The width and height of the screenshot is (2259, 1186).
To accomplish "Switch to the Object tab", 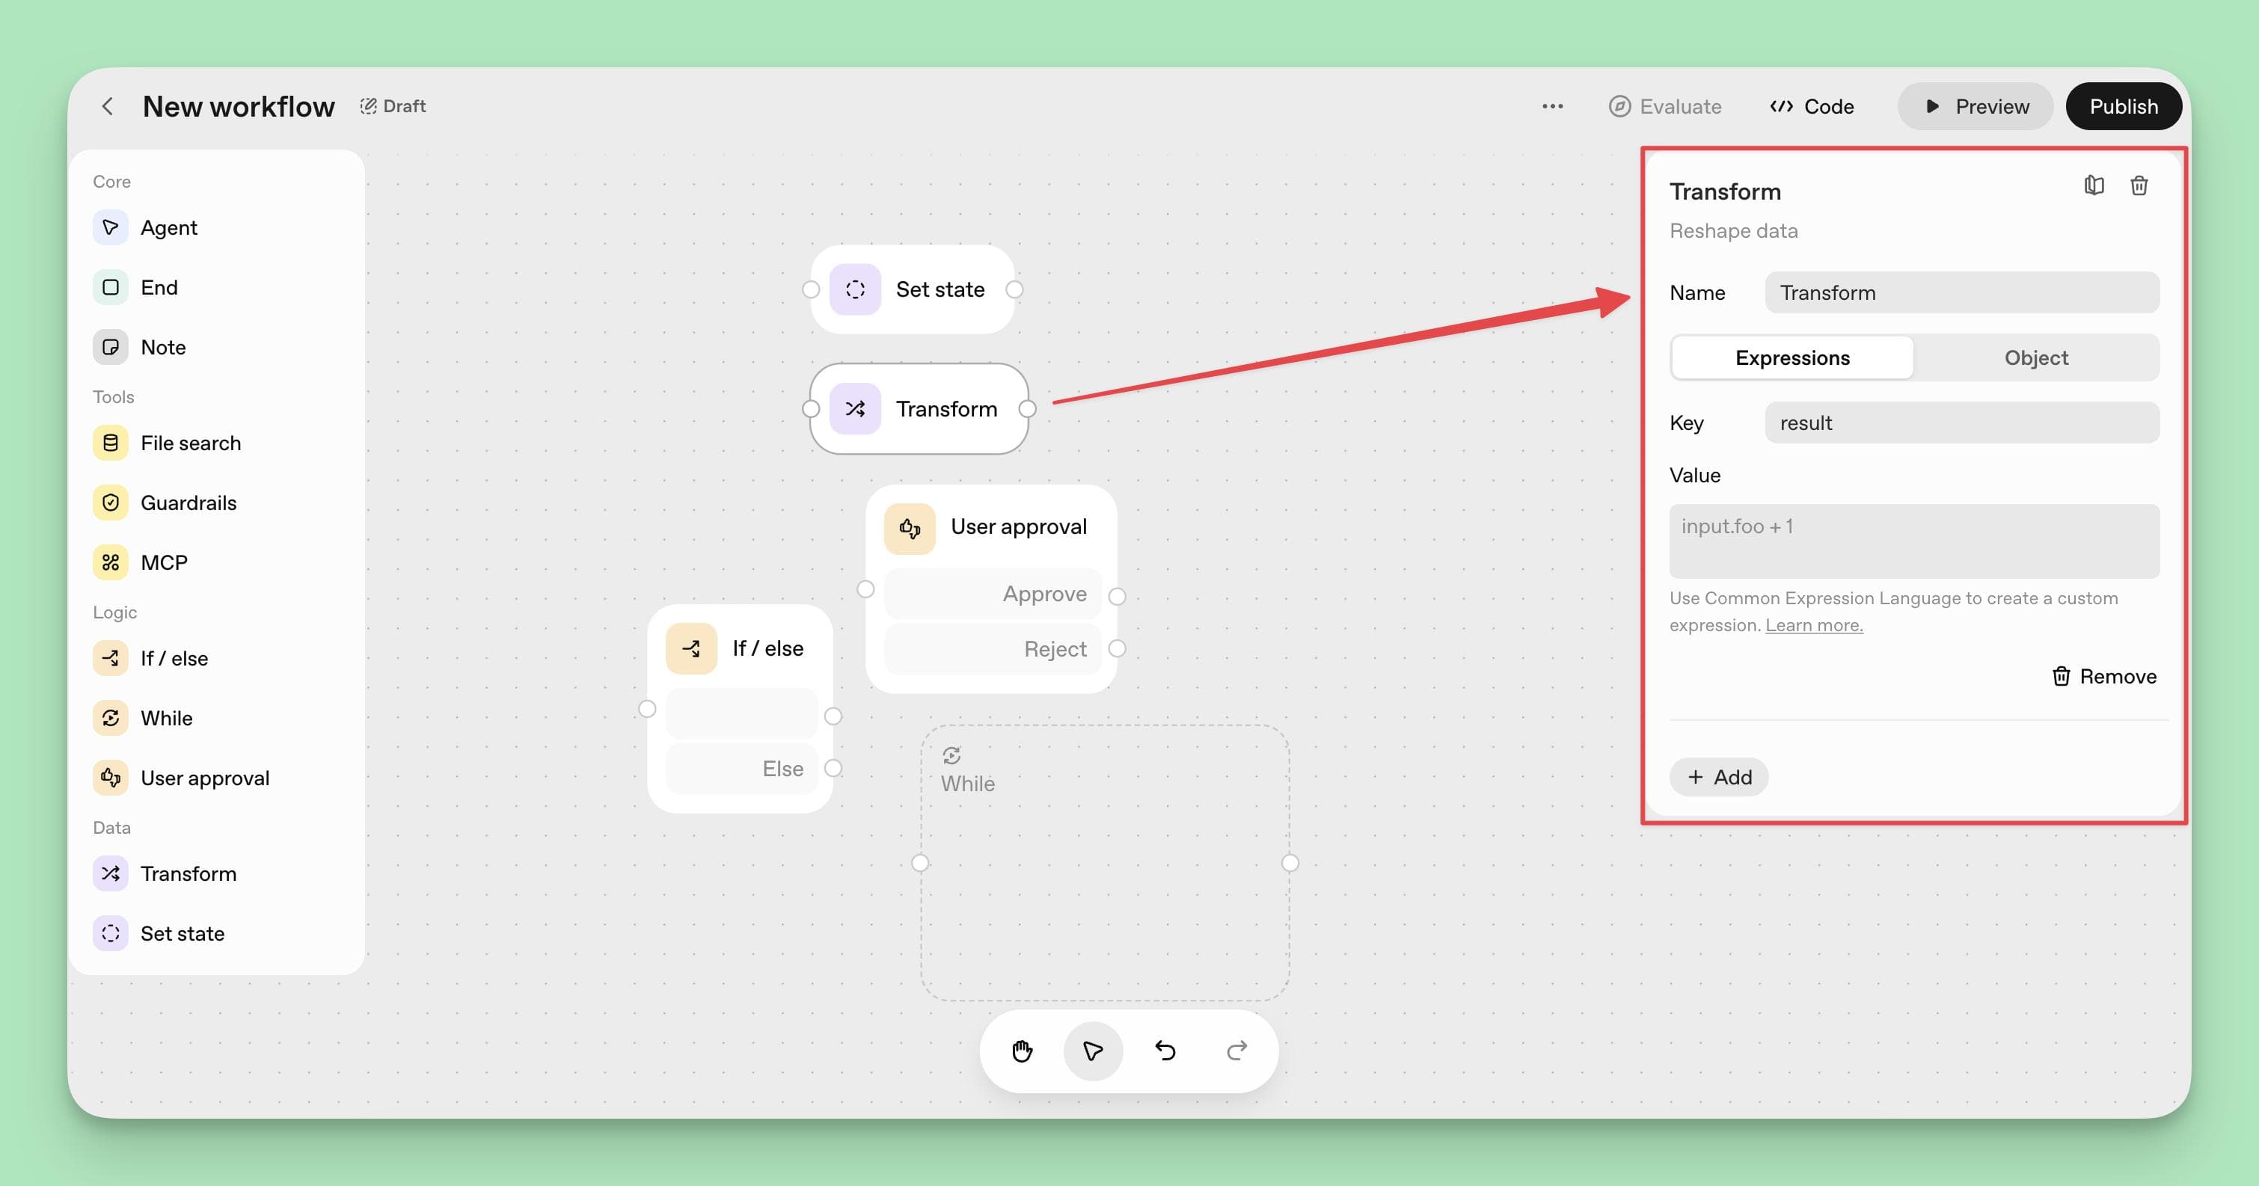I will click(x=2035, y=357).
